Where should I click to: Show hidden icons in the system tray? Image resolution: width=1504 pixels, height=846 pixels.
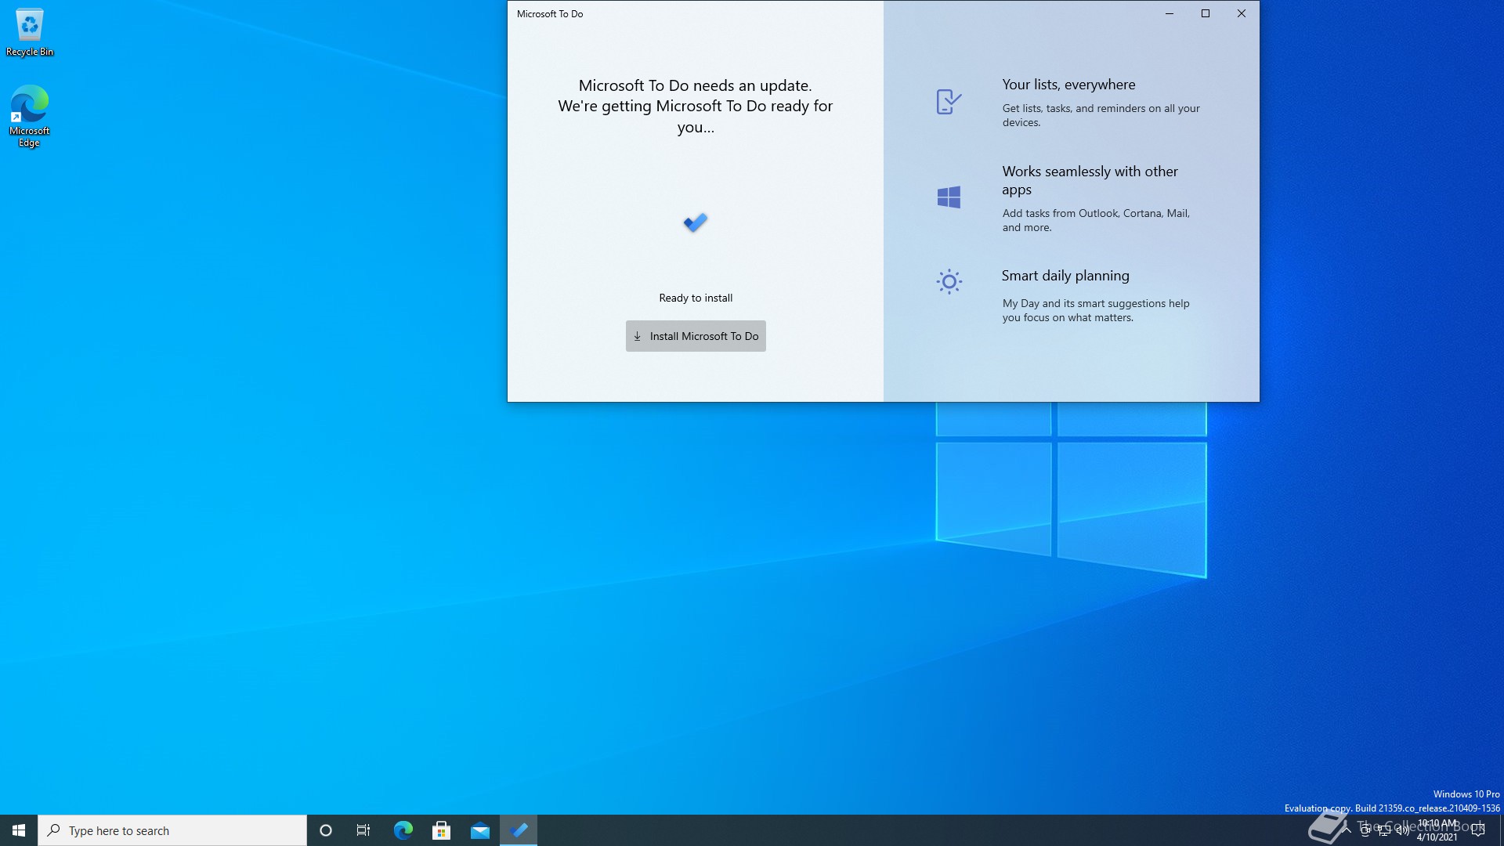tap(1347, 830)
